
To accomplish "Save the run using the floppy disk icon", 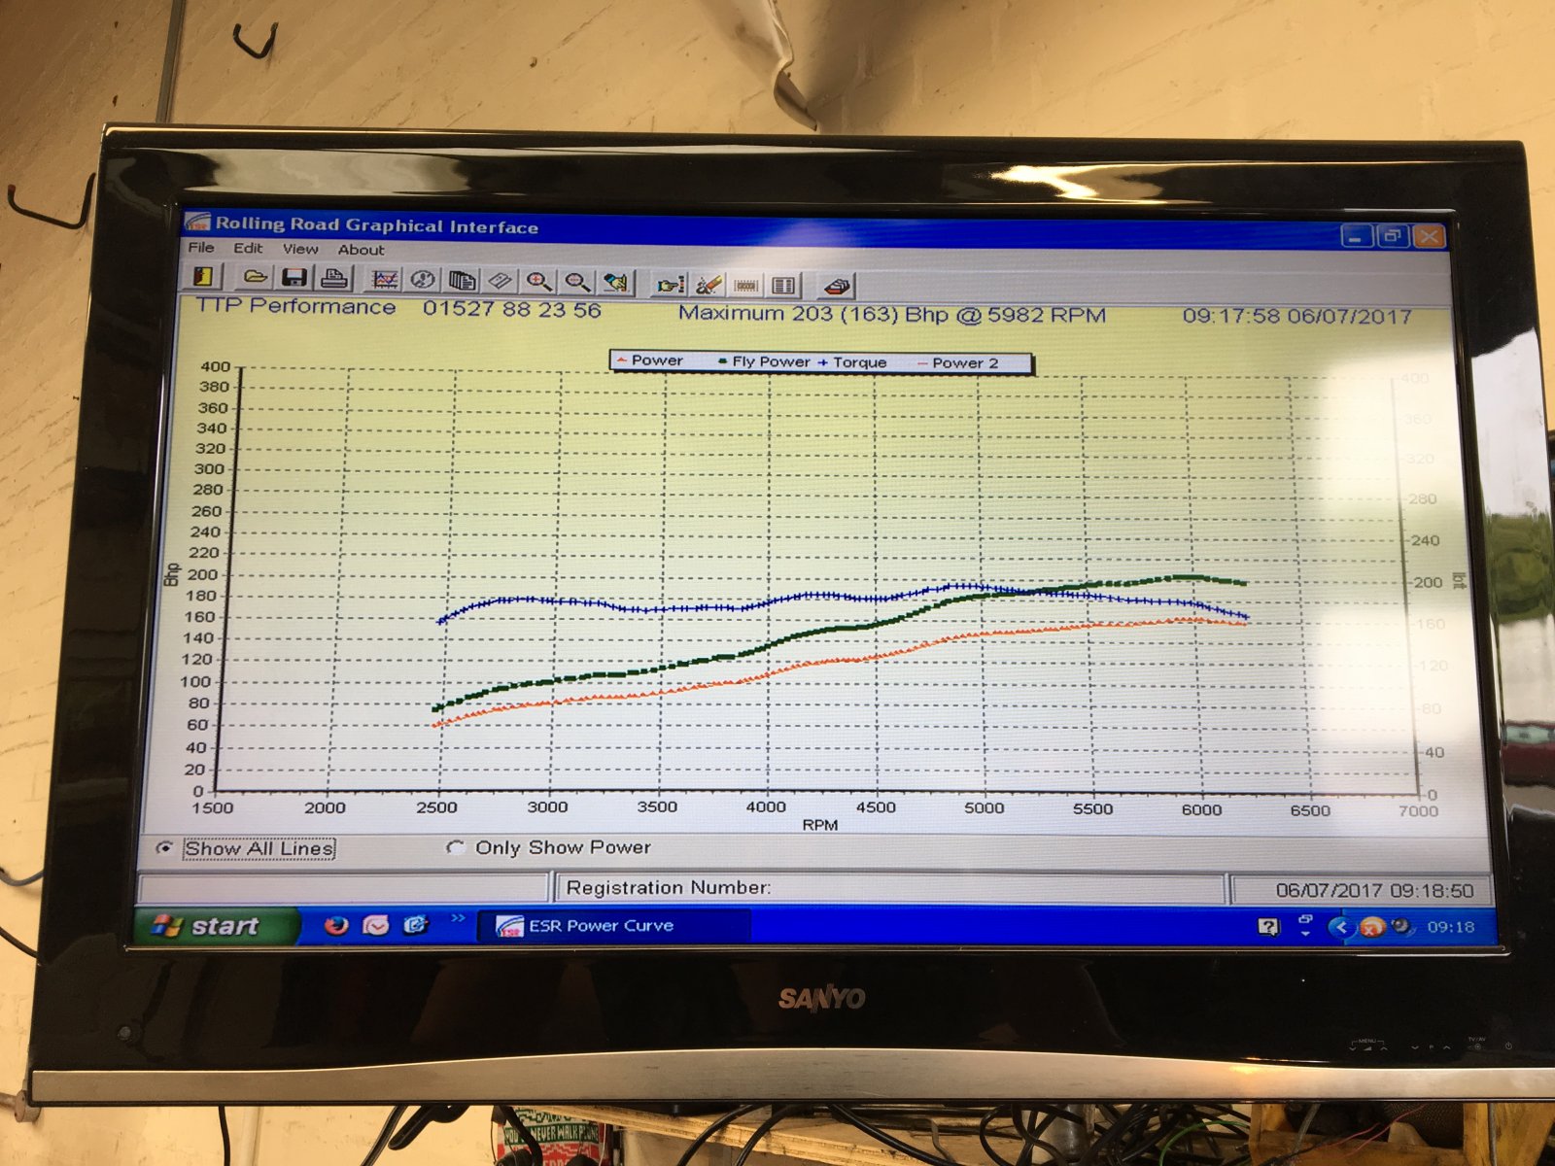I will pos(294,278).
